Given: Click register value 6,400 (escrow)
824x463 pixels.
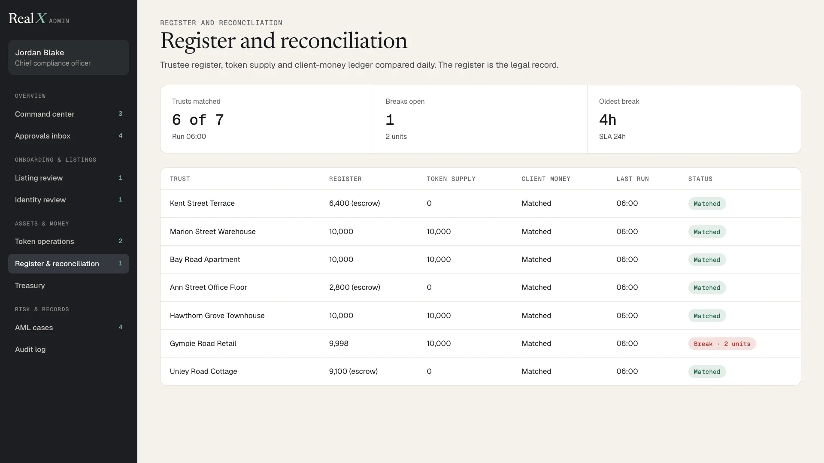Looking at the screenshot, I should (354, 203).
